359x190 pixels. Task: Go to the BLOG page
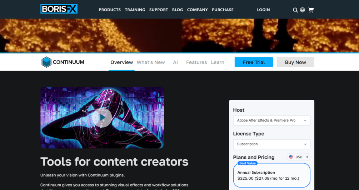coord(178,10)
